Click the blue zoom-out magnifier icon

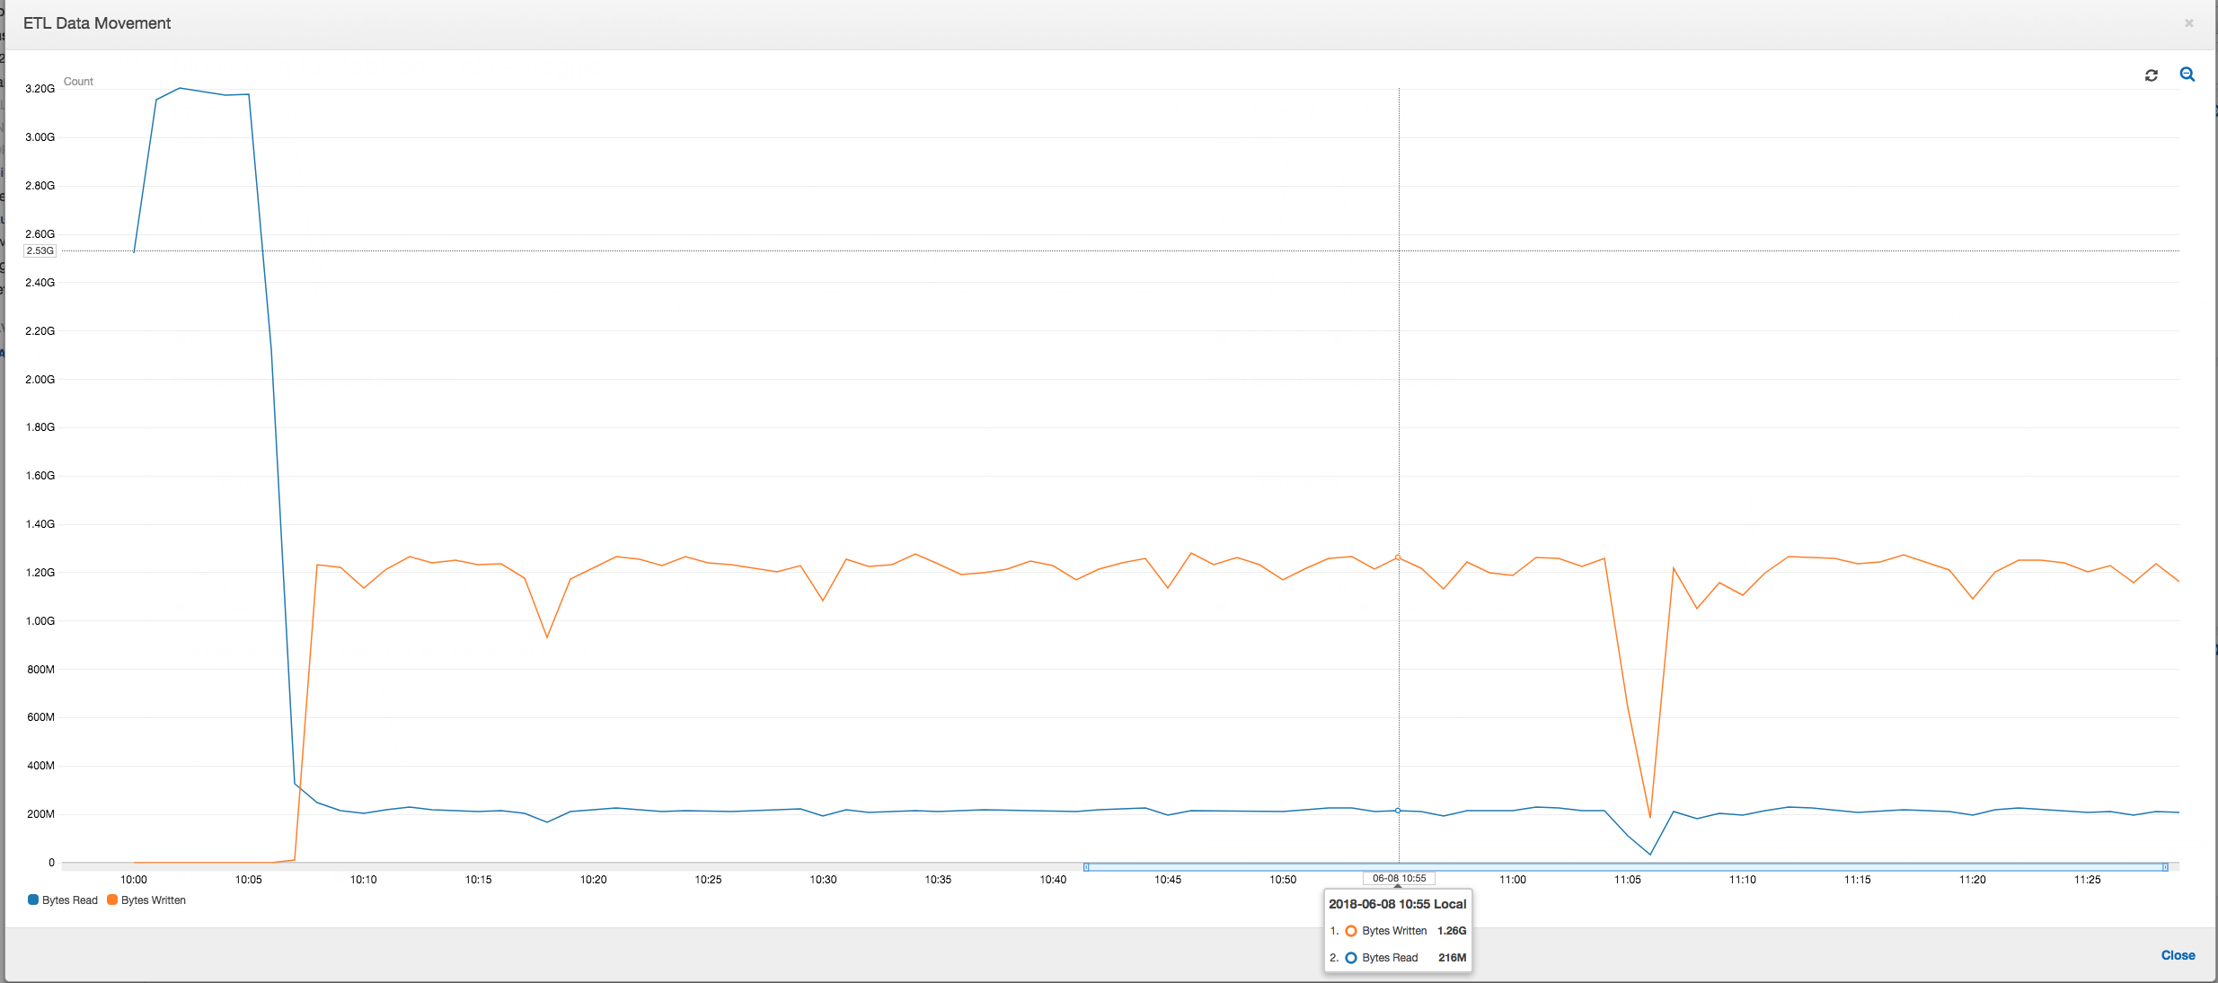pos(2187,75)
